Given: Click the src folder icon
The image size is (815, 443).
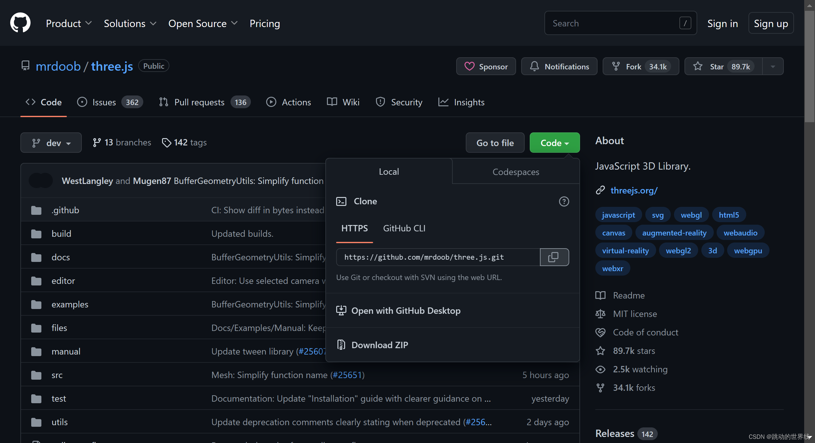Looking at the screenshot, I should pos(36,375).
